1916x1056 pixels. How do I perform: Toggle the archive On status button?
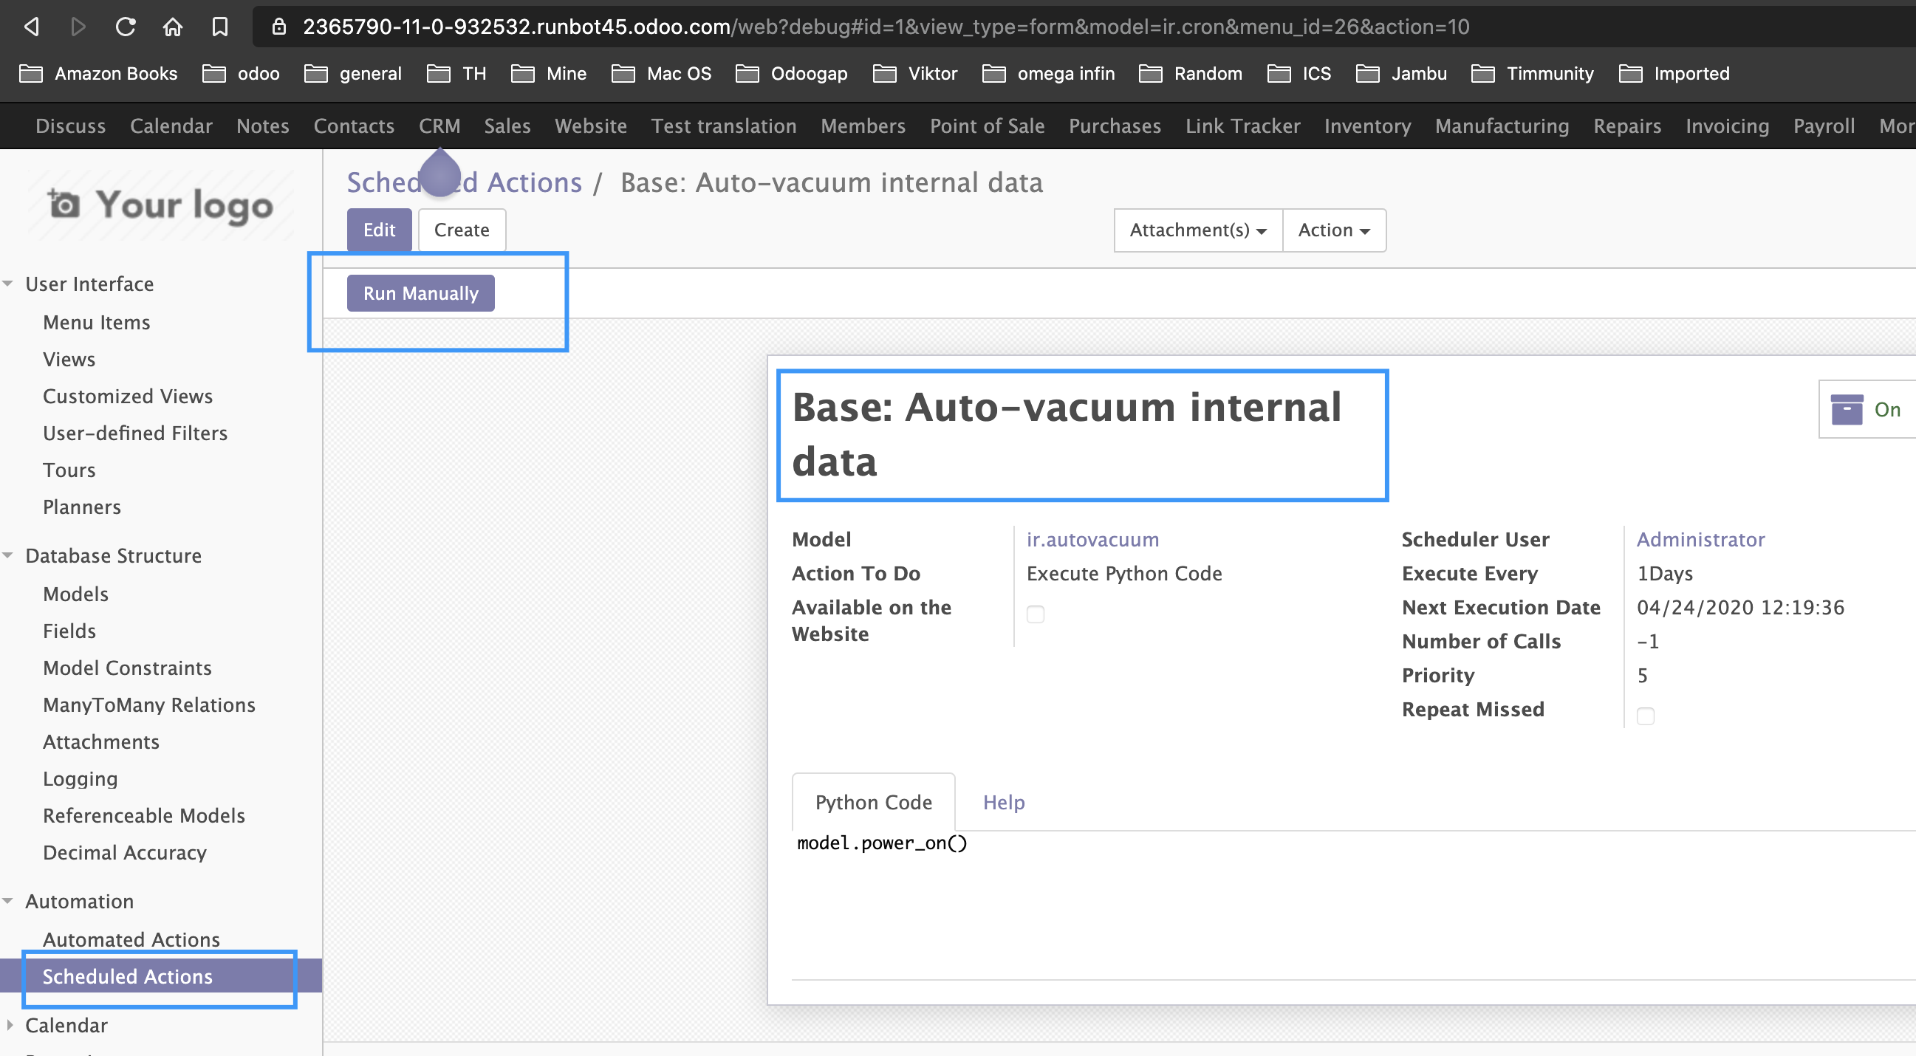coord(1867,409)
